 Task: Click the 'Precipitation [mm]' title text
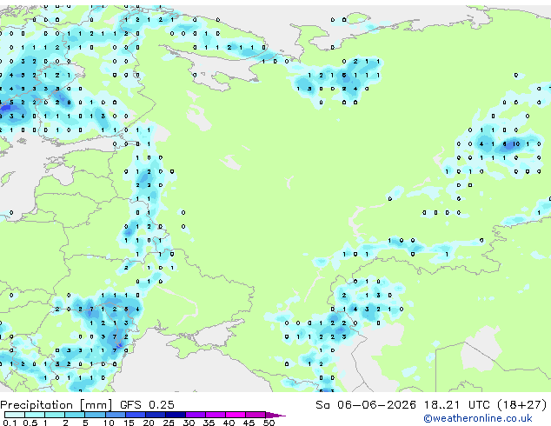click(56, 405)
